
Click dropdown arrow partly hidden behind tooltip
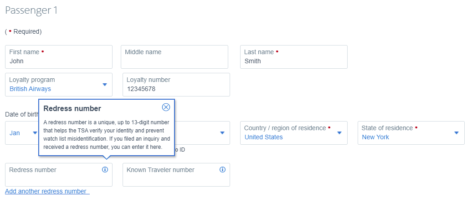[x=222, y=133]
